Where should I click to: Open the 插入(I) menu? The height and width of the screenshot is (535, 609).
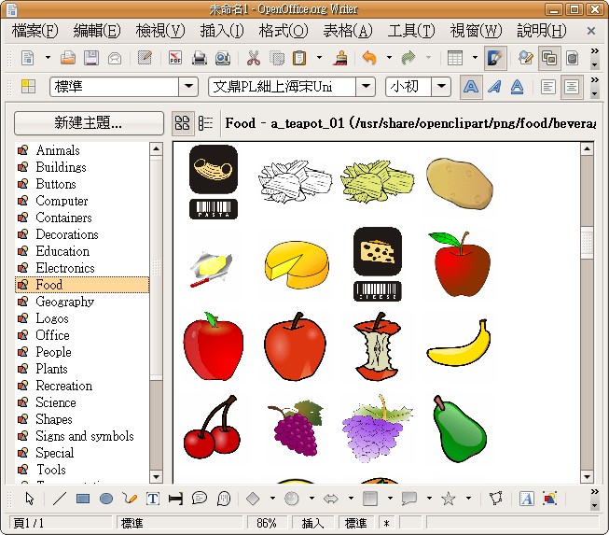pyautogui.click(x=222, y=30)
